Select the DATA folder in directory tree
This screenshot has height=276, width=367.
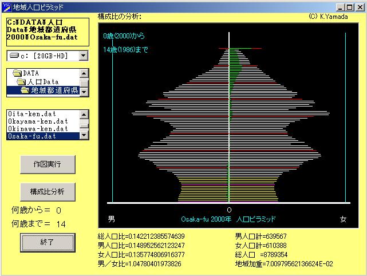tap(31, 73)
